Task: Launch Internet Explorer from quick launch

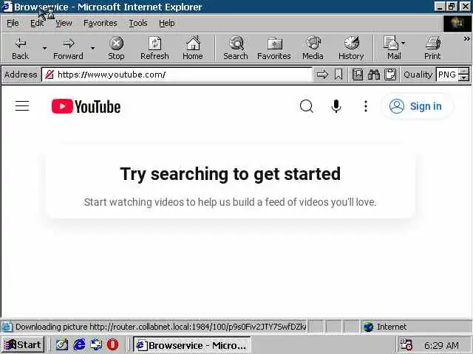Action: (x=79, y=344)
